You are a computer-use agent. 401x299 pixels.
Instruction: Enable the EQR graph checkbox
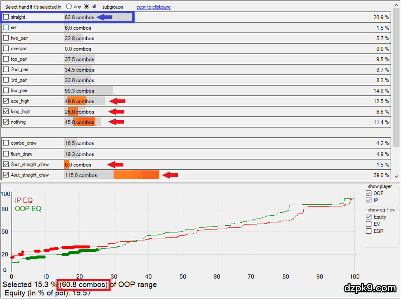[x=369, y=231]
